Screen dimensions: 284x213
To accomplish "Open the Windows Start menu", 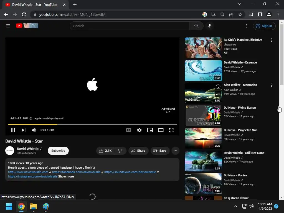I will point(9,206).
